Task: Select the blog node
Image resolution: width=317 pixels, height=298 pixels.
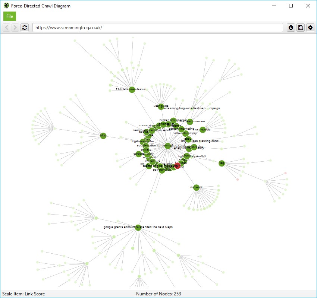Action: click(103, 136)
